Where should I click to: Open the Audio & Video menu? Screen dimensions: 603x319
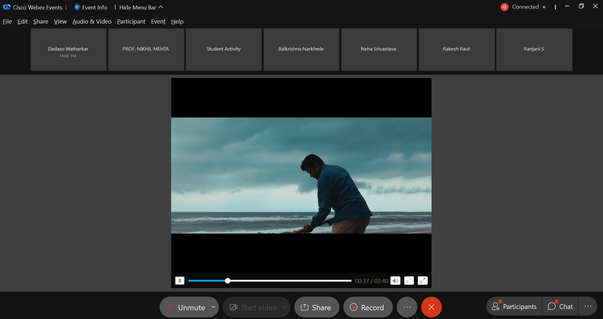tap(92, 21)
